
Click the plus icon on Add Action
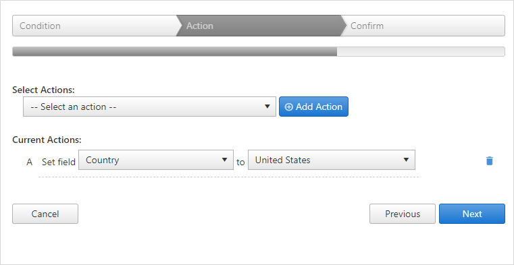coord(289,107)
